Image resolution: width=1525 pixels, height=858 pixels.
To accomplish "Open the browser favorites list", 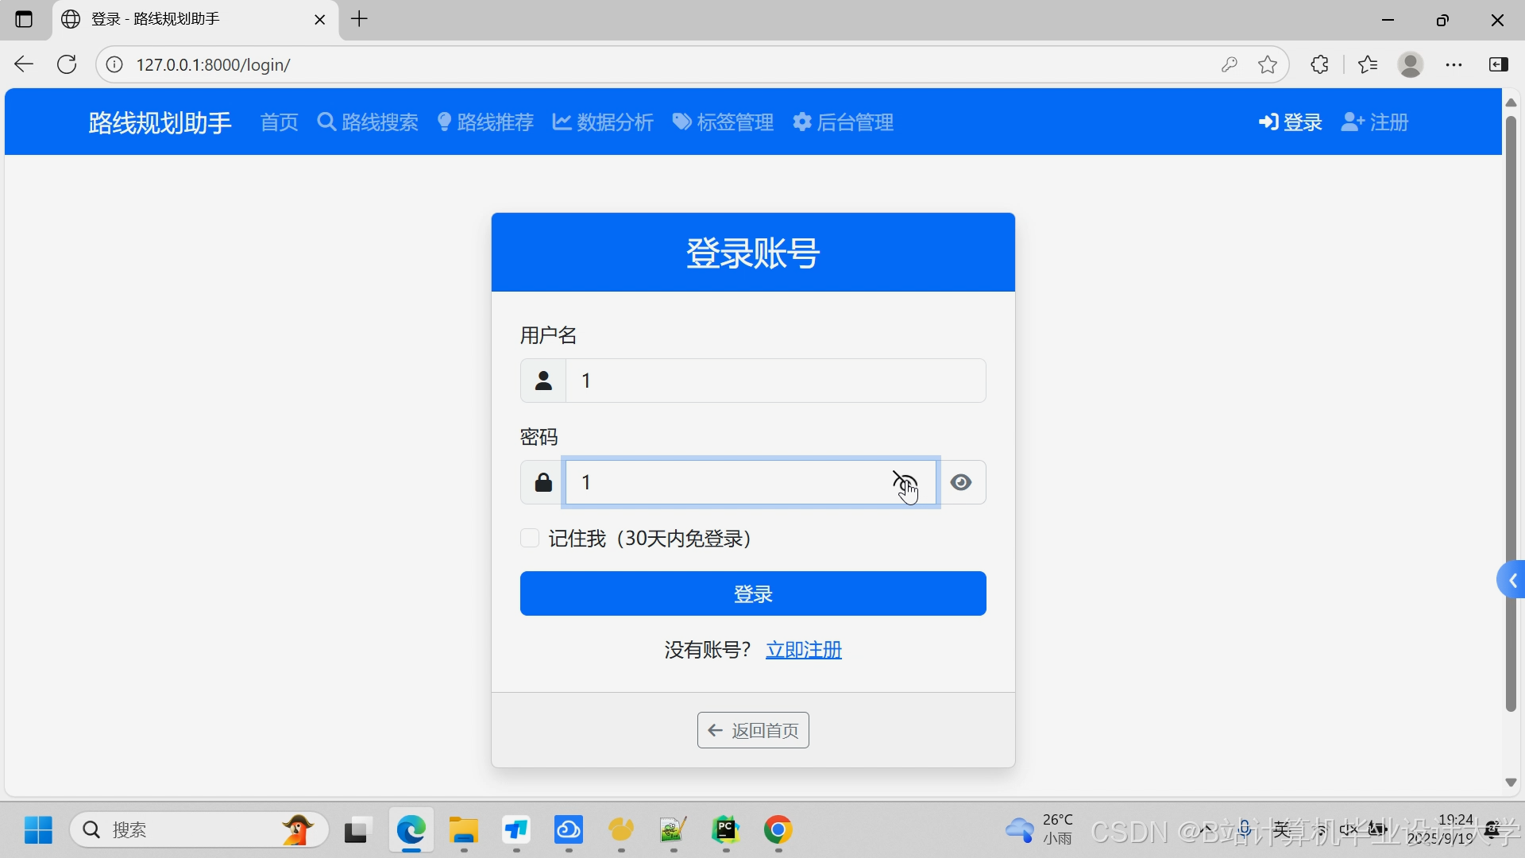I will point(1368,65).
